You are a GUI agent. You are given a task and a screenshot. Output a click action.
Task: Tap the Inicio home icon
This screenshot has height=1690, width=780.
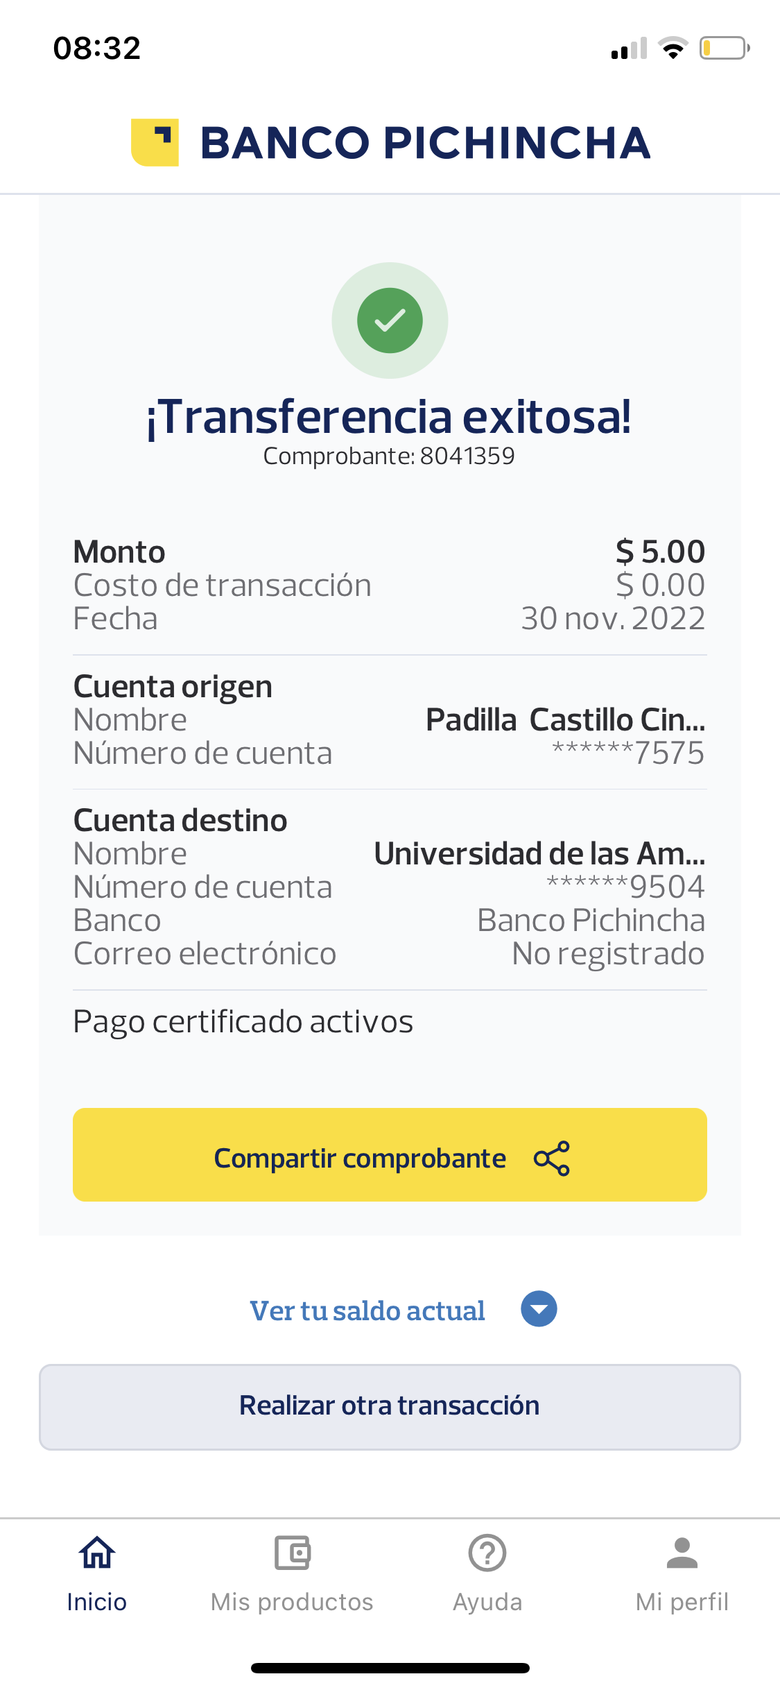coord(97,1553)
